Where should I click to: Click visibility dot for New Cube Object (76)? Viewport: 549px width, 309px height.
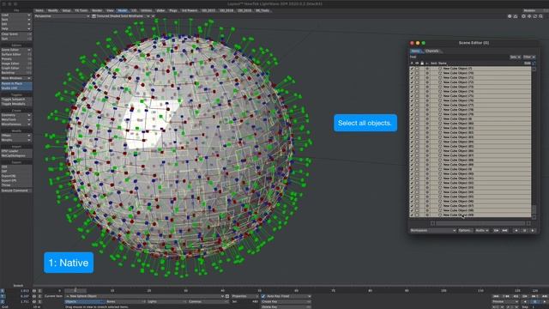coord(427,100)
